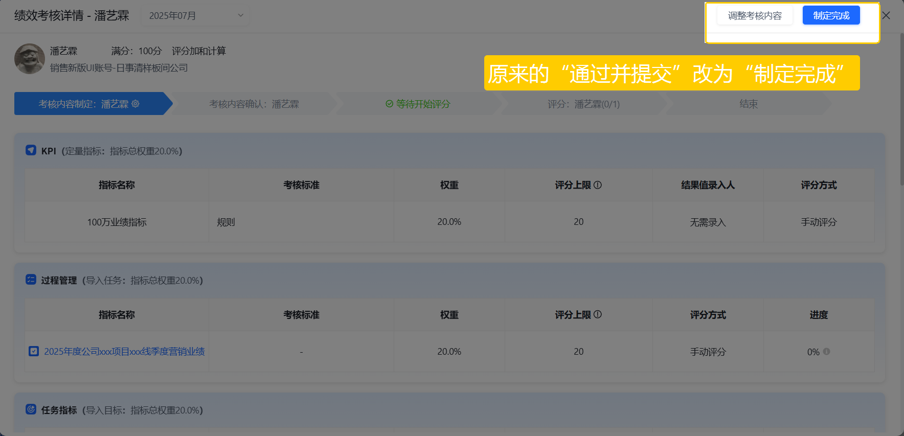Click the vertical scrollbar on the right edge
The image size is (904, 436).
click(x=901, y=110)
